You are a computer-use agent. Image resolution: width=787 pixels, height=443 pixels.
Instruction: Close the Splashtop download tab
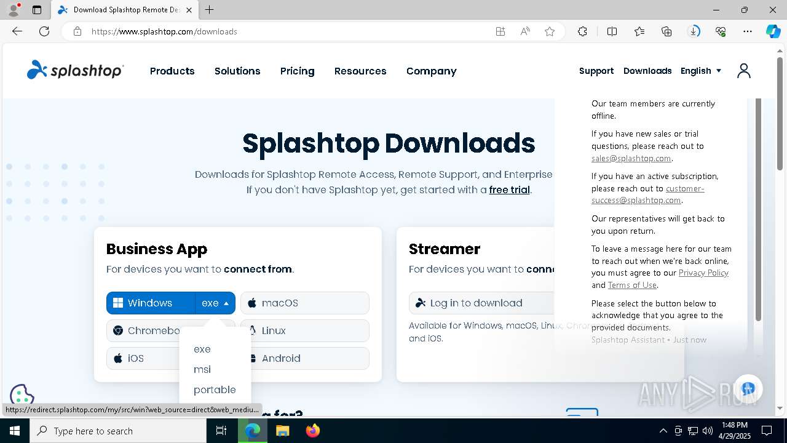tap(189, 10)
